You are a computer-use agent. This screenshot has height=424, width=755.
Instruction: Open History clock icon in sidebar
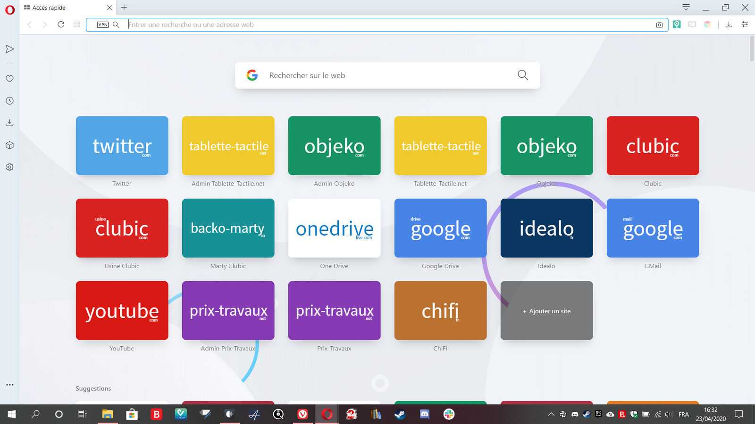9,101
